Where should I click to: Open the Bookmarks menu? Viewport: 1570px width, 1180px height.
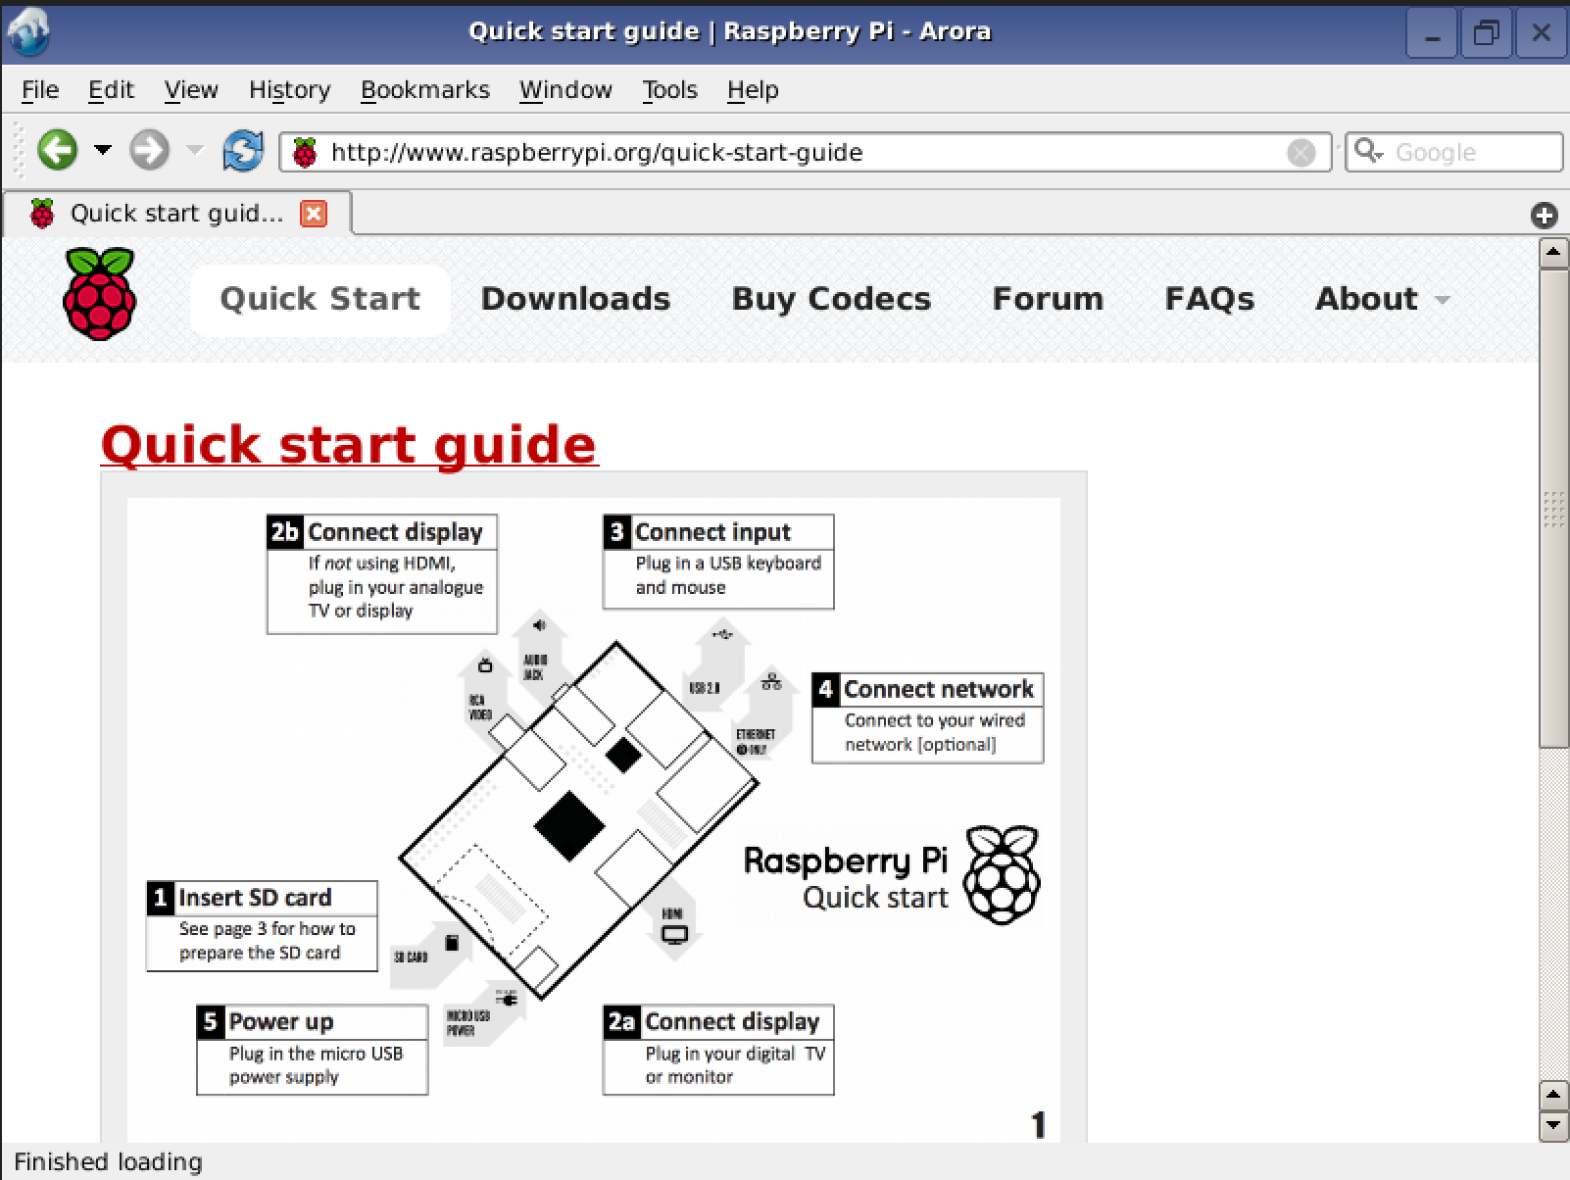tap(424, 89)
